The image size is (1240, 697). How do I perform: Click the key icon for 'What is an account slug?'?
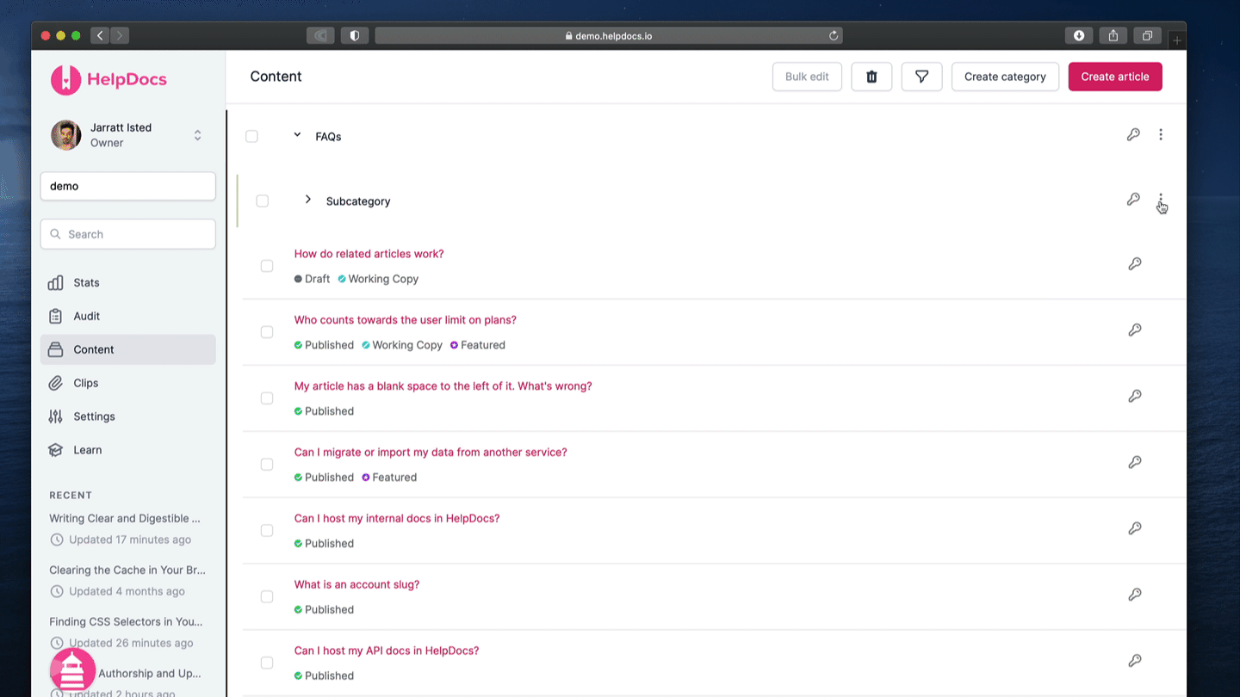pos(1135,595)
